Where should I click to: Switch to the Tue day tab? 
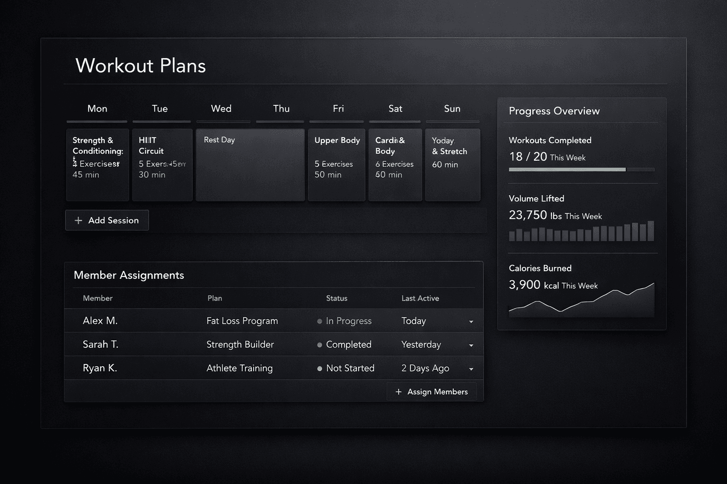tap(160, 109)
